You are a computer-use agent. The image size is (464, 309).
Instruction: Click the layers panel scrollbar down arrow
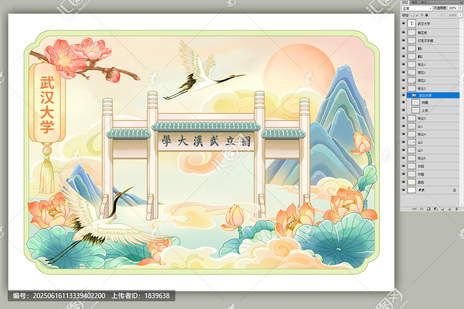pos(461,204)
